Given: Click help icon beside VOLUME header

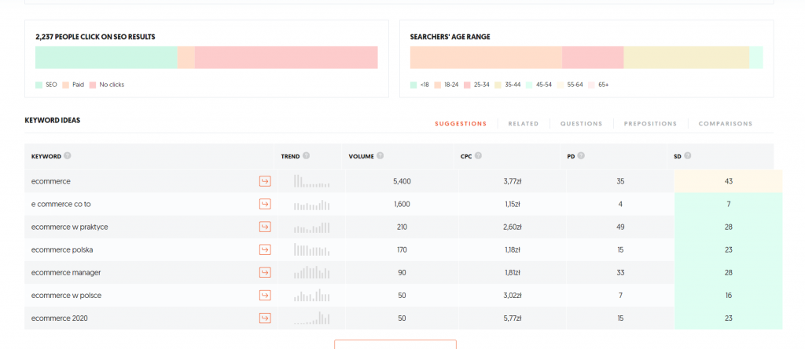Looking at the screenshot, I should coord(380,156).
